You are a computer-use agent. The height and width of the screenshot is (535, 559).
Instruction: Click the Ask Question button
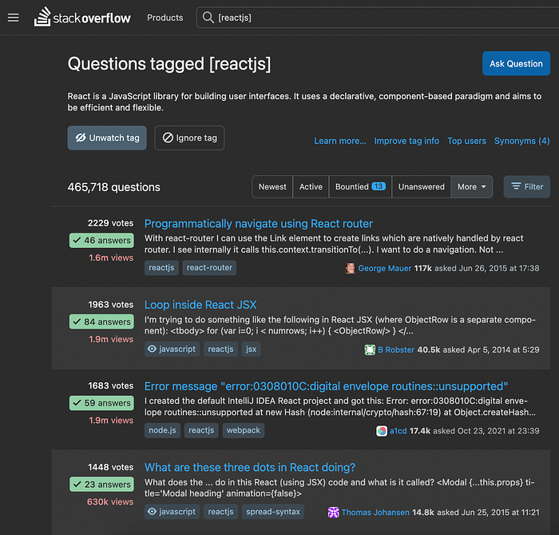[516, 63]
